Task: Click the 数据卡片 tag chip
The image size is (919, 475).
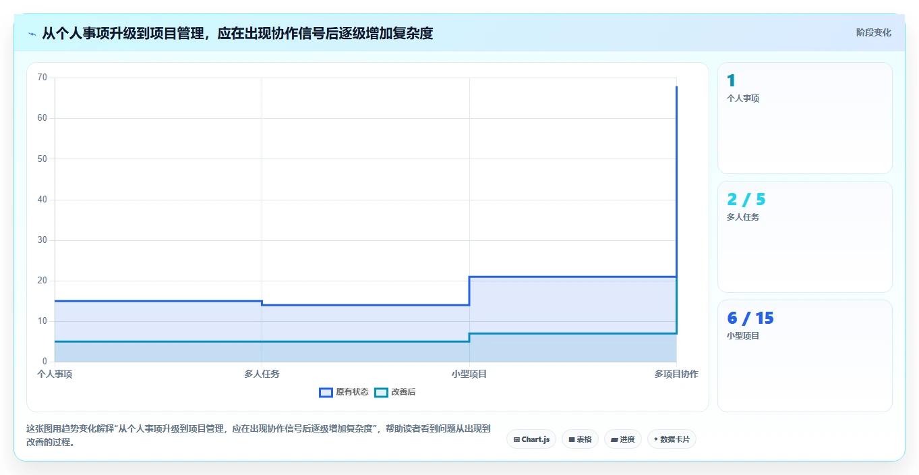Action: pyautogui.click(x=672, y=439)
